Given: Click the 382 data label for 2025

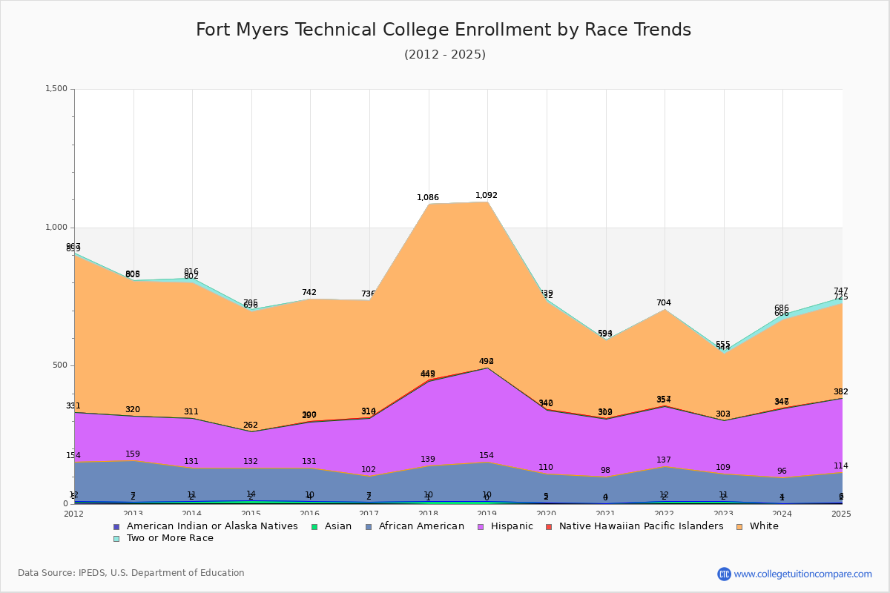Looking at the screenshot, I should click(841, 392).
